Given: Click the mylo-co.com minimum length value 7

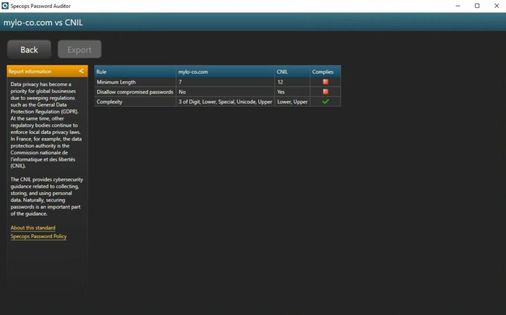Looking at the screenshot, I should tap(225, 82).
